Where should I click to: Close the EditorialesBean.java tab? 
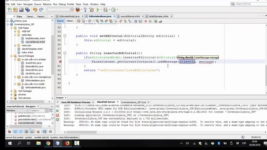[114, 16]
